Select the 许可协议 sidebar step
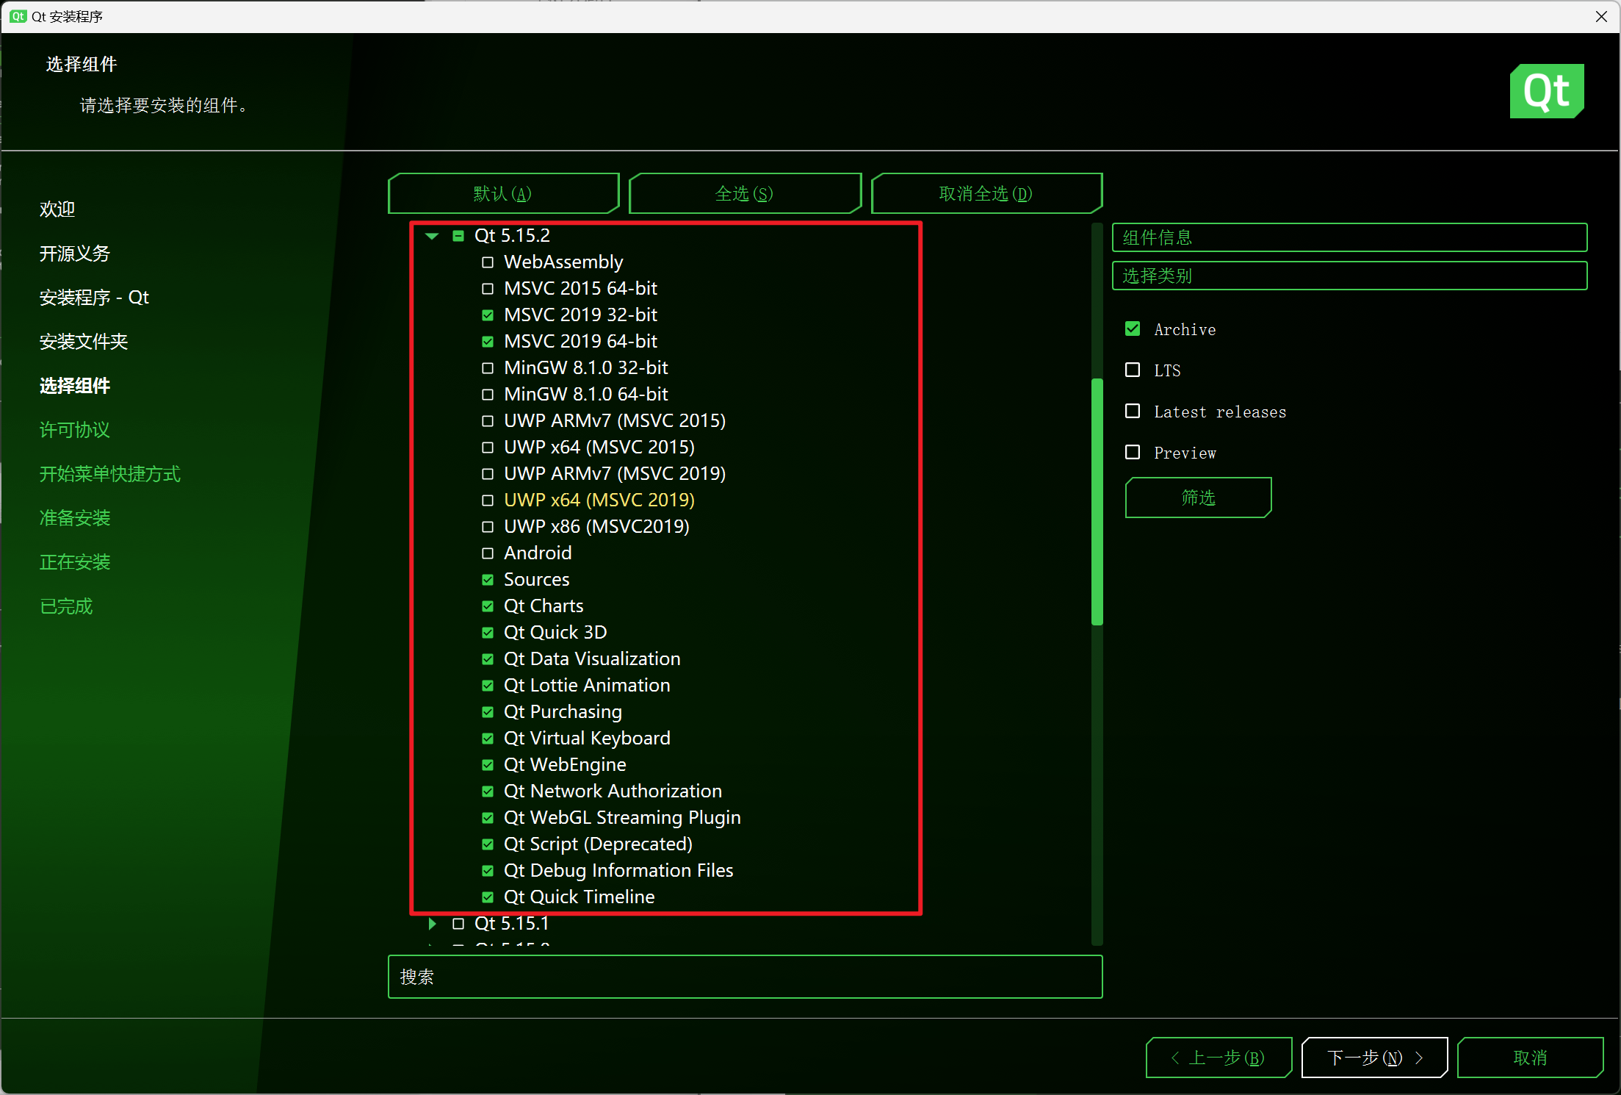 pos(75,430)
